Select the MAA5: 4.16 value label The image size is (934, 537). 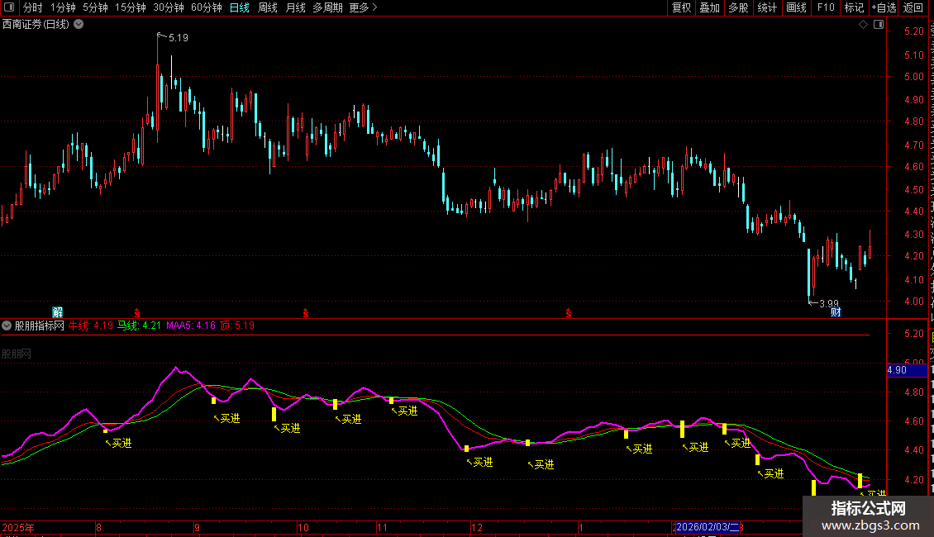click(191, 326)
